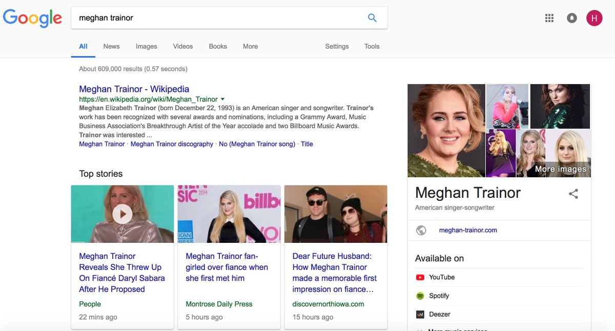The image size is (615, 331).
Task: Open thumbnail with green sequin outfit
Action: (560, 106)
